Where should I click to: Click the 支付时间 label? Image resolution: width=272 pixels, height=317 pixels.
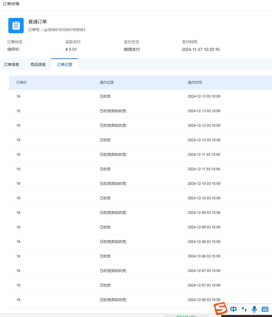click(190, 42)
